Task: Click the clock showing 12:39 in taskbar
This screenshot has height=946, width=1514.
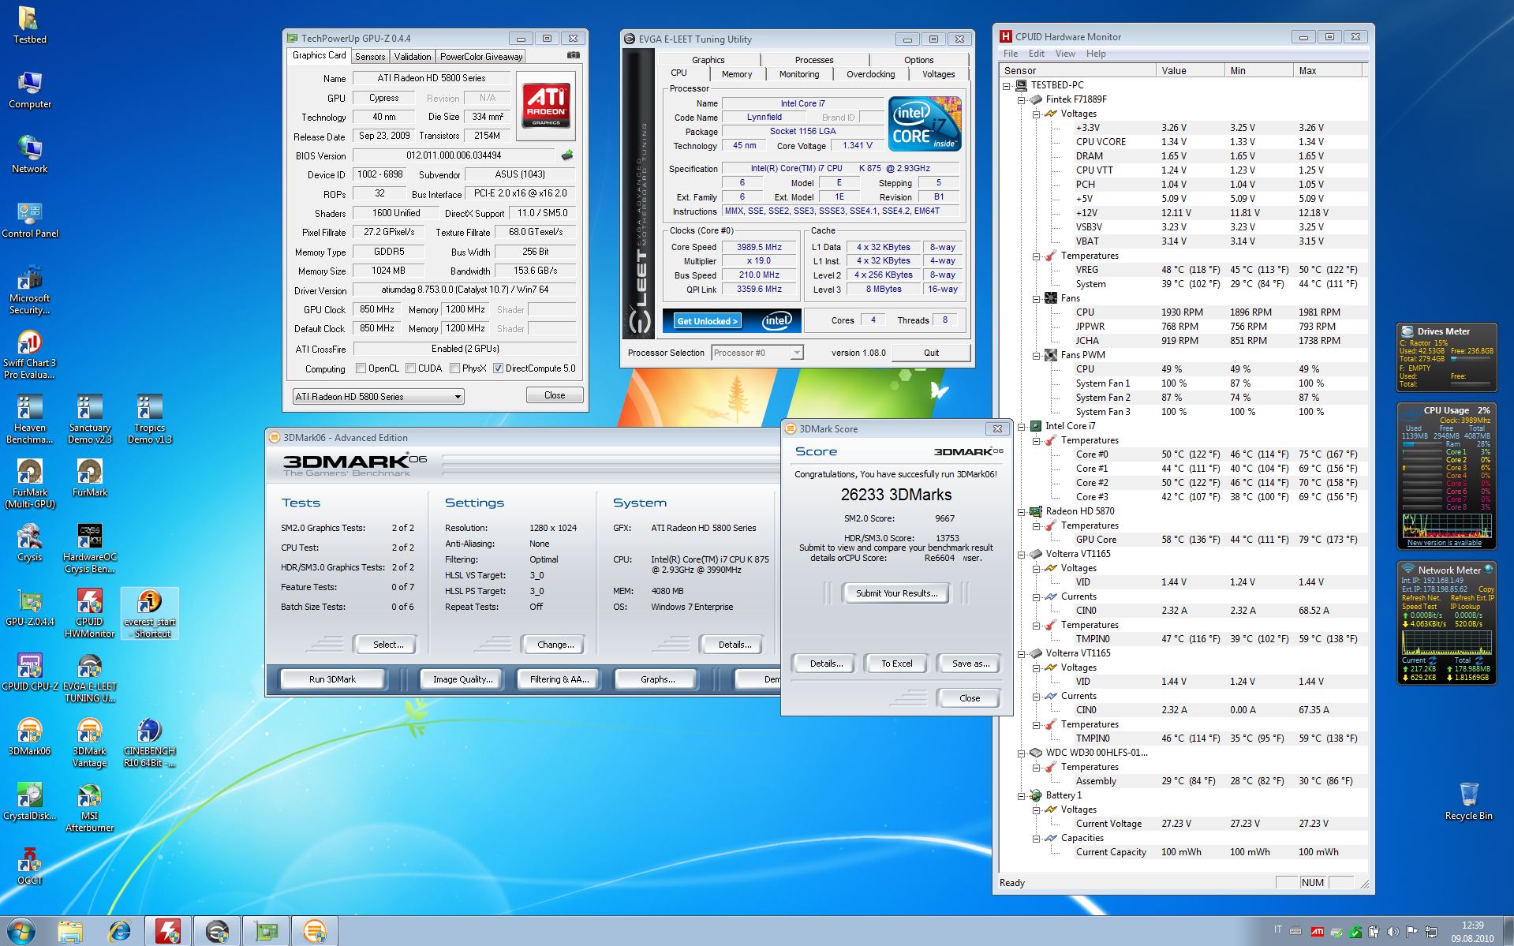Action: point(1472,925)
